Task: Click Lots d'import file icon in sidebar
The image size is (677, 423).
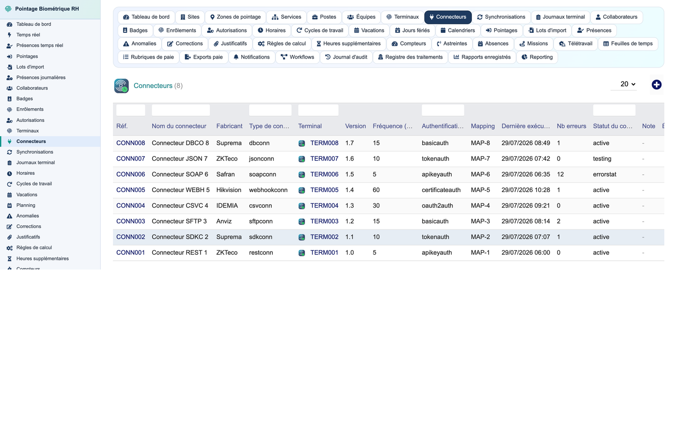Action: [9, 67]
